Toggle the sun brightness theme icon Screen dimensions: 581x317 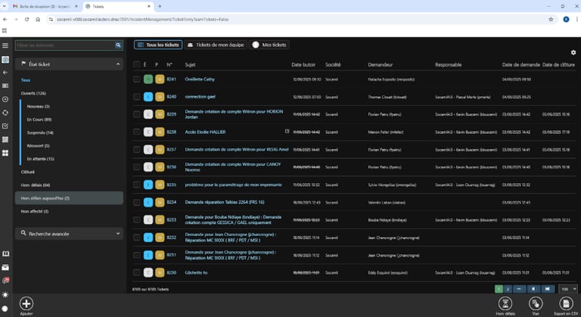click(x=5, y=295)
